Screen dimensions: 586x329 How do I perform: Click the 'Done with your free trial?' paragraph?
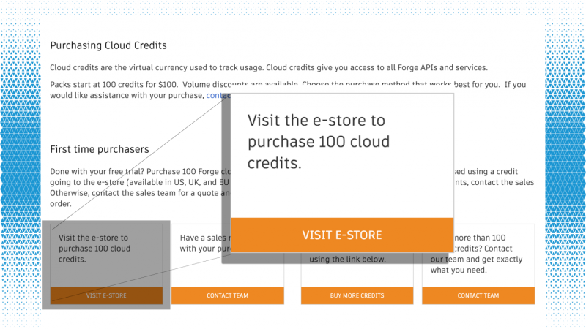coord(140,188)
